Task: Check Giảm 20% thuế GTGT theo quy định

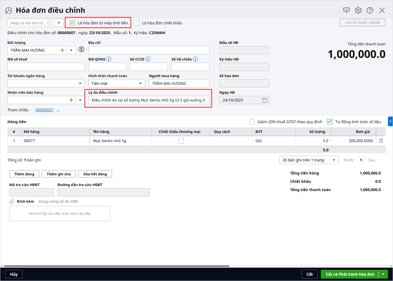Action: tap(252, 122)
